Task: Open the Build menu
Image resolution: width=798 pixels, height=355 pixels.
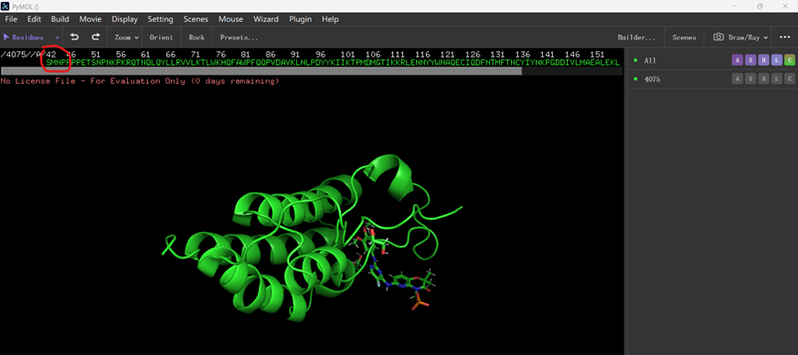Action: coord(60,19)
